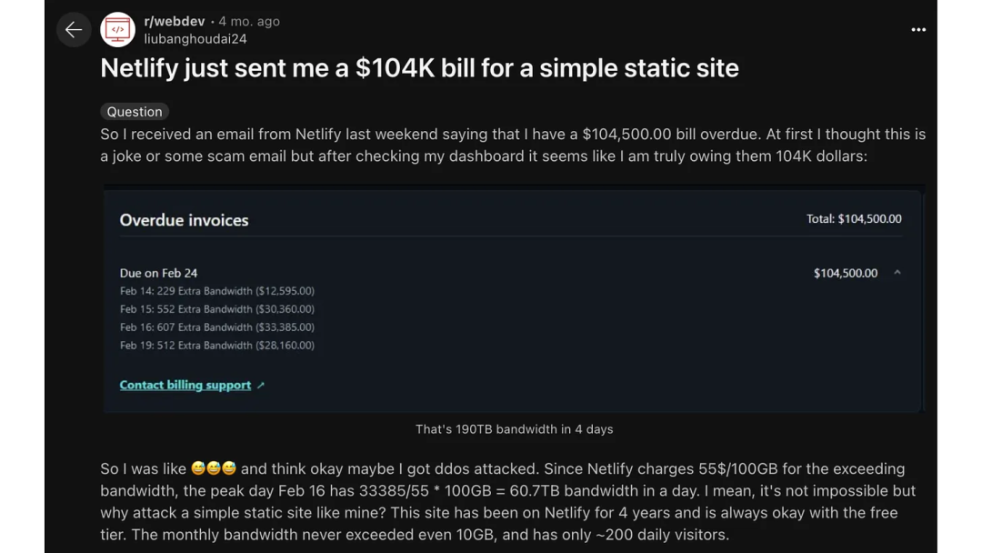982x553 pixels.
Task: Click the code symbol inside the subreddit avatar
Action: coord(116,29)
